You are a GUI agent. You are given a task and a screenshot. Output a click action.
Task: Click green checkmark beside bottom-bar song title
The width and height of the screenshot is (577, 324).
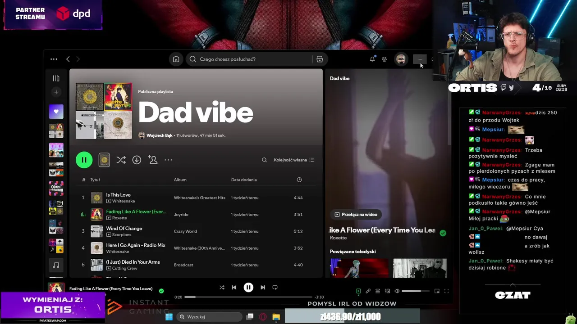[x=161, y=291]
